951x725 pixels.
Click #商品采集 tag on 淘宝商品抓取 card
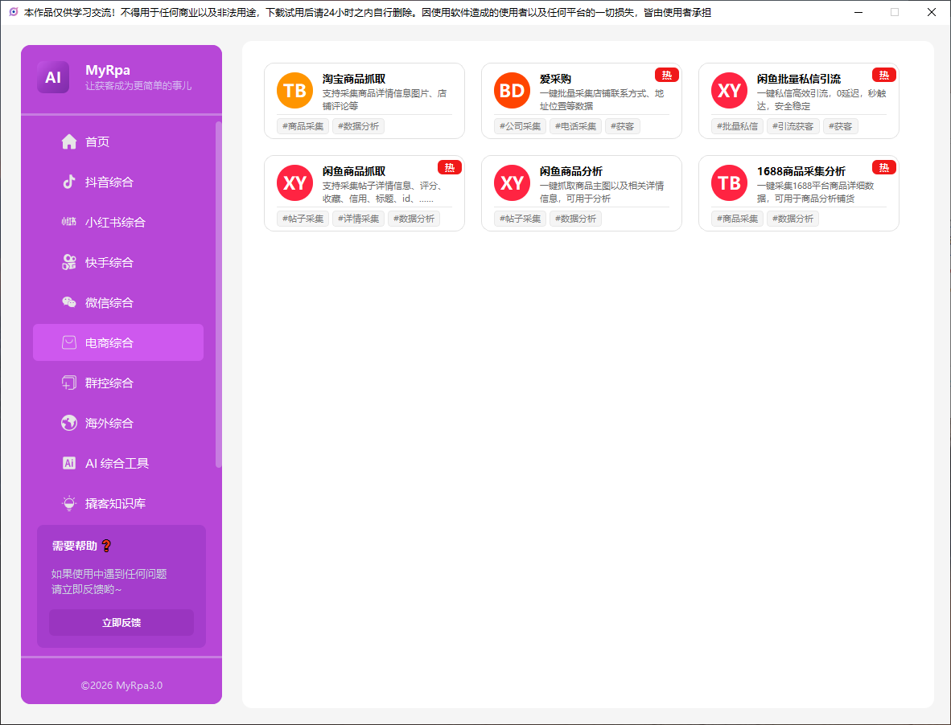303,126
